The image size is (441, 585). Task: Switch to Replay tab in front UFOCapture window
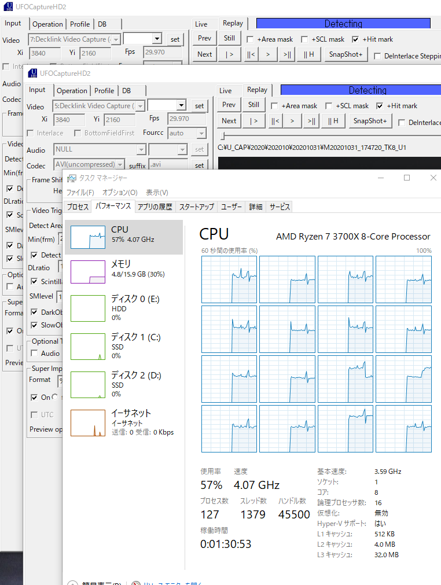pos(257,90)
